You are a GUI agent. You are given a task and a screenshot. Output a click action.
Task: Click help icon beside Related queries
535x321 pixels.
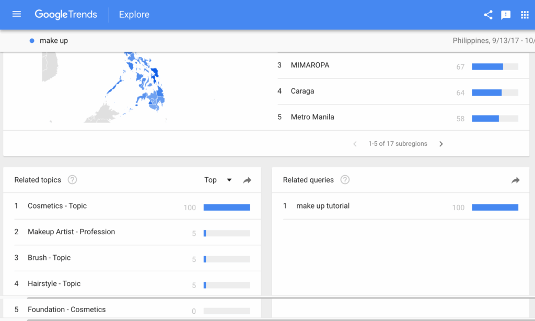(x=345, y=180)
